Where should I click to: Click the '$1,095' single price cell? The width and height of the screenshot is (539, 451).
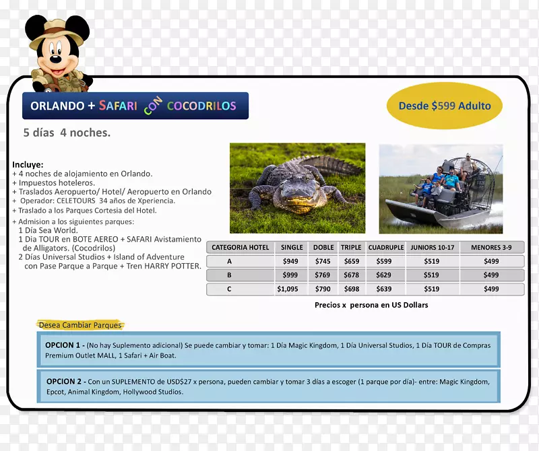point(288,289)
